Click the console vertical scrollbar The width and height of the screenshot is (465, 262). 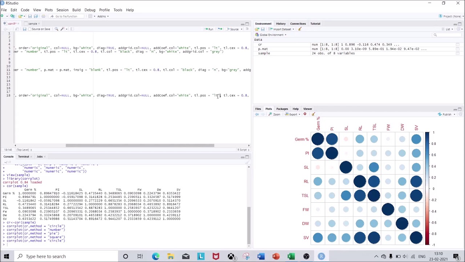249,226
